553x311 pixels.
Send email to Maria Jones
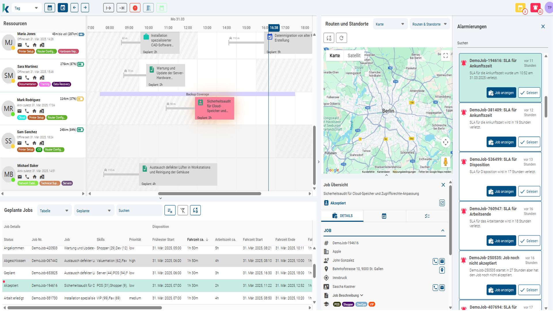[x=20, y=45]
